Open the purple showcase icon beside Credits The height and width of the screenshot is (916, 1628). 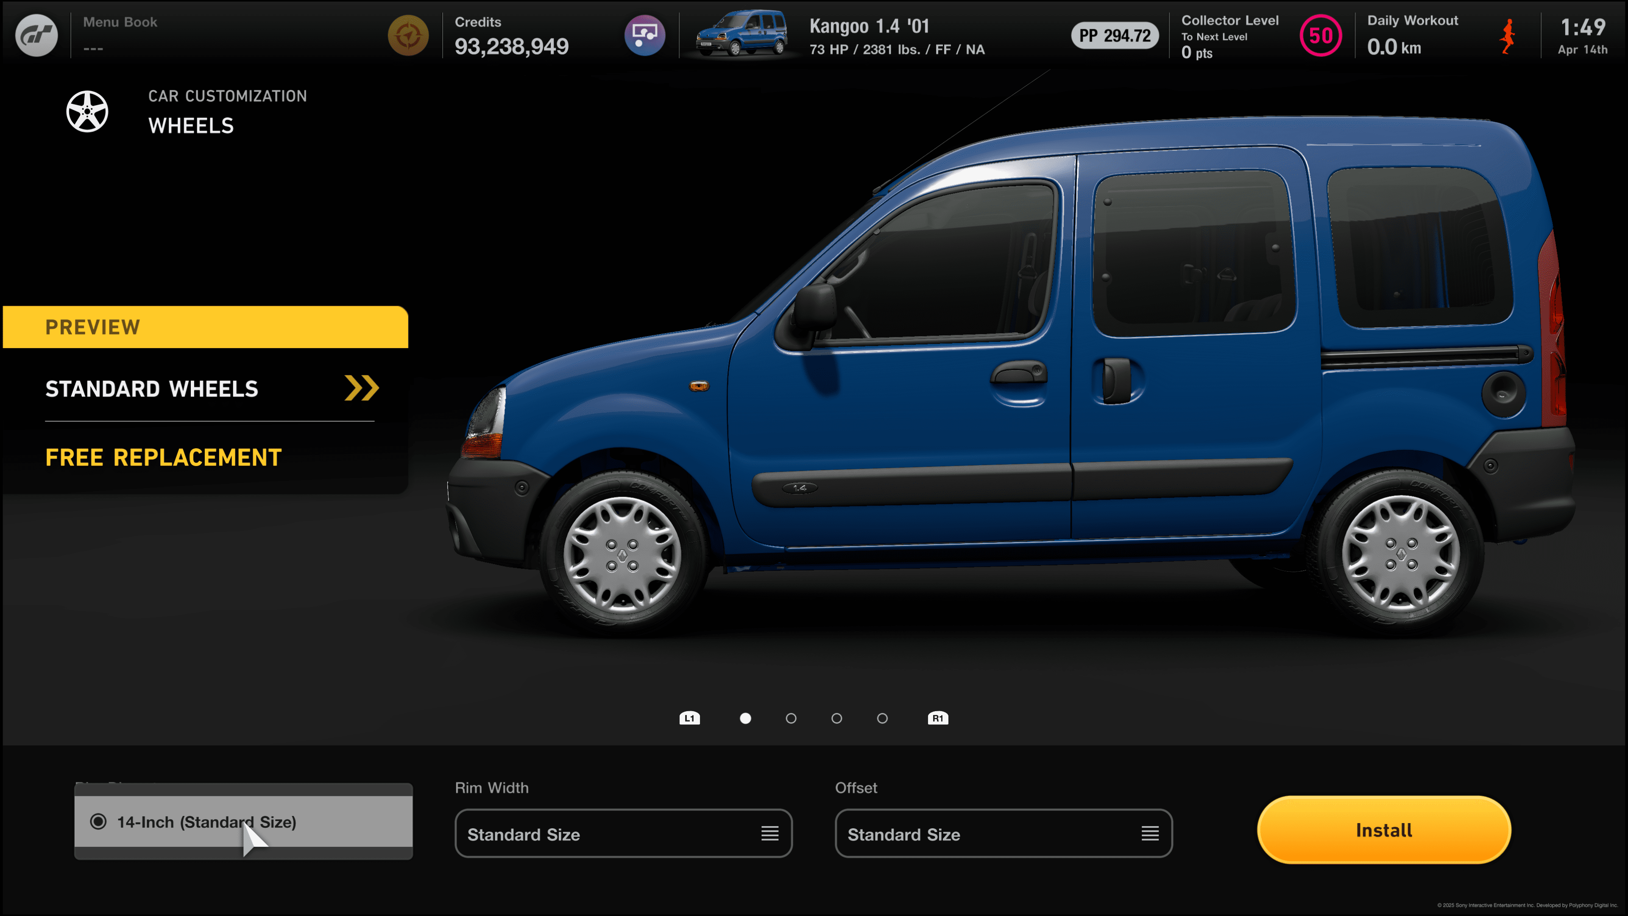click(x=644, y=35)
